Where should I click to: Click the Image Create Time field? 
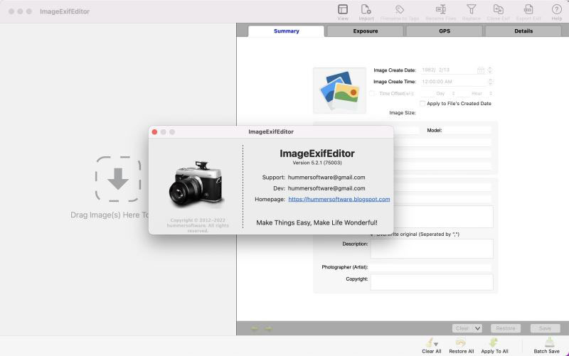click(454, 82)
